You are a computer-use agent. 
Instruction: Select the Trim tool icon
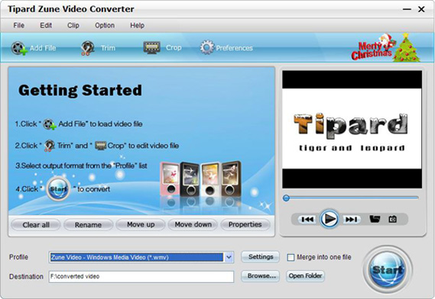[87, 48]
